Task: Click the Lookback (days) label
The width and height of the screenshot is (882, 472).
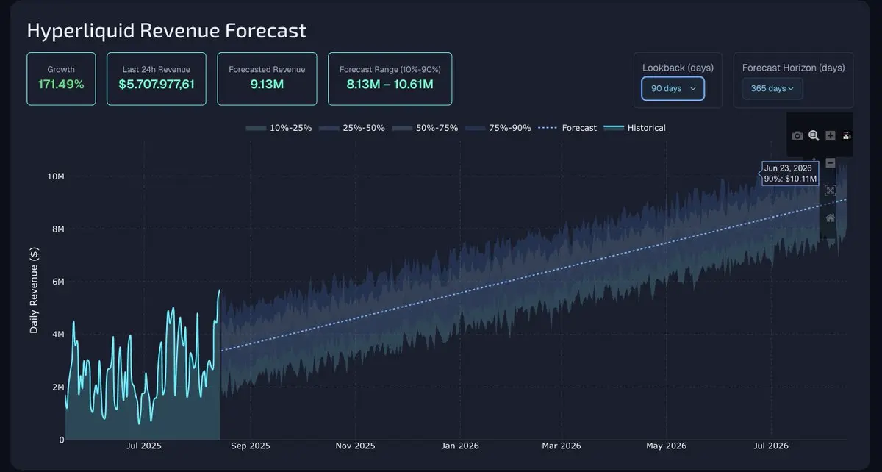Action: coord(678,68)
